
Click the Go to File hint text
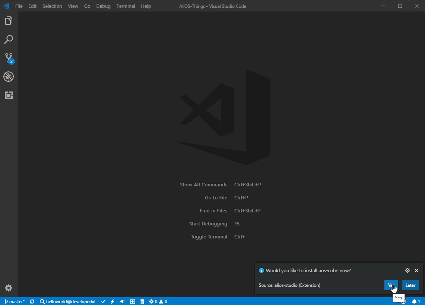(216, 198)
